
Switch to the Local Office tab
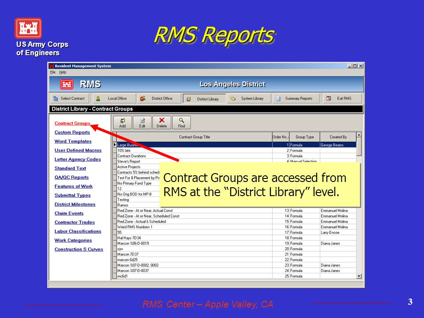(x=114, y=98)
